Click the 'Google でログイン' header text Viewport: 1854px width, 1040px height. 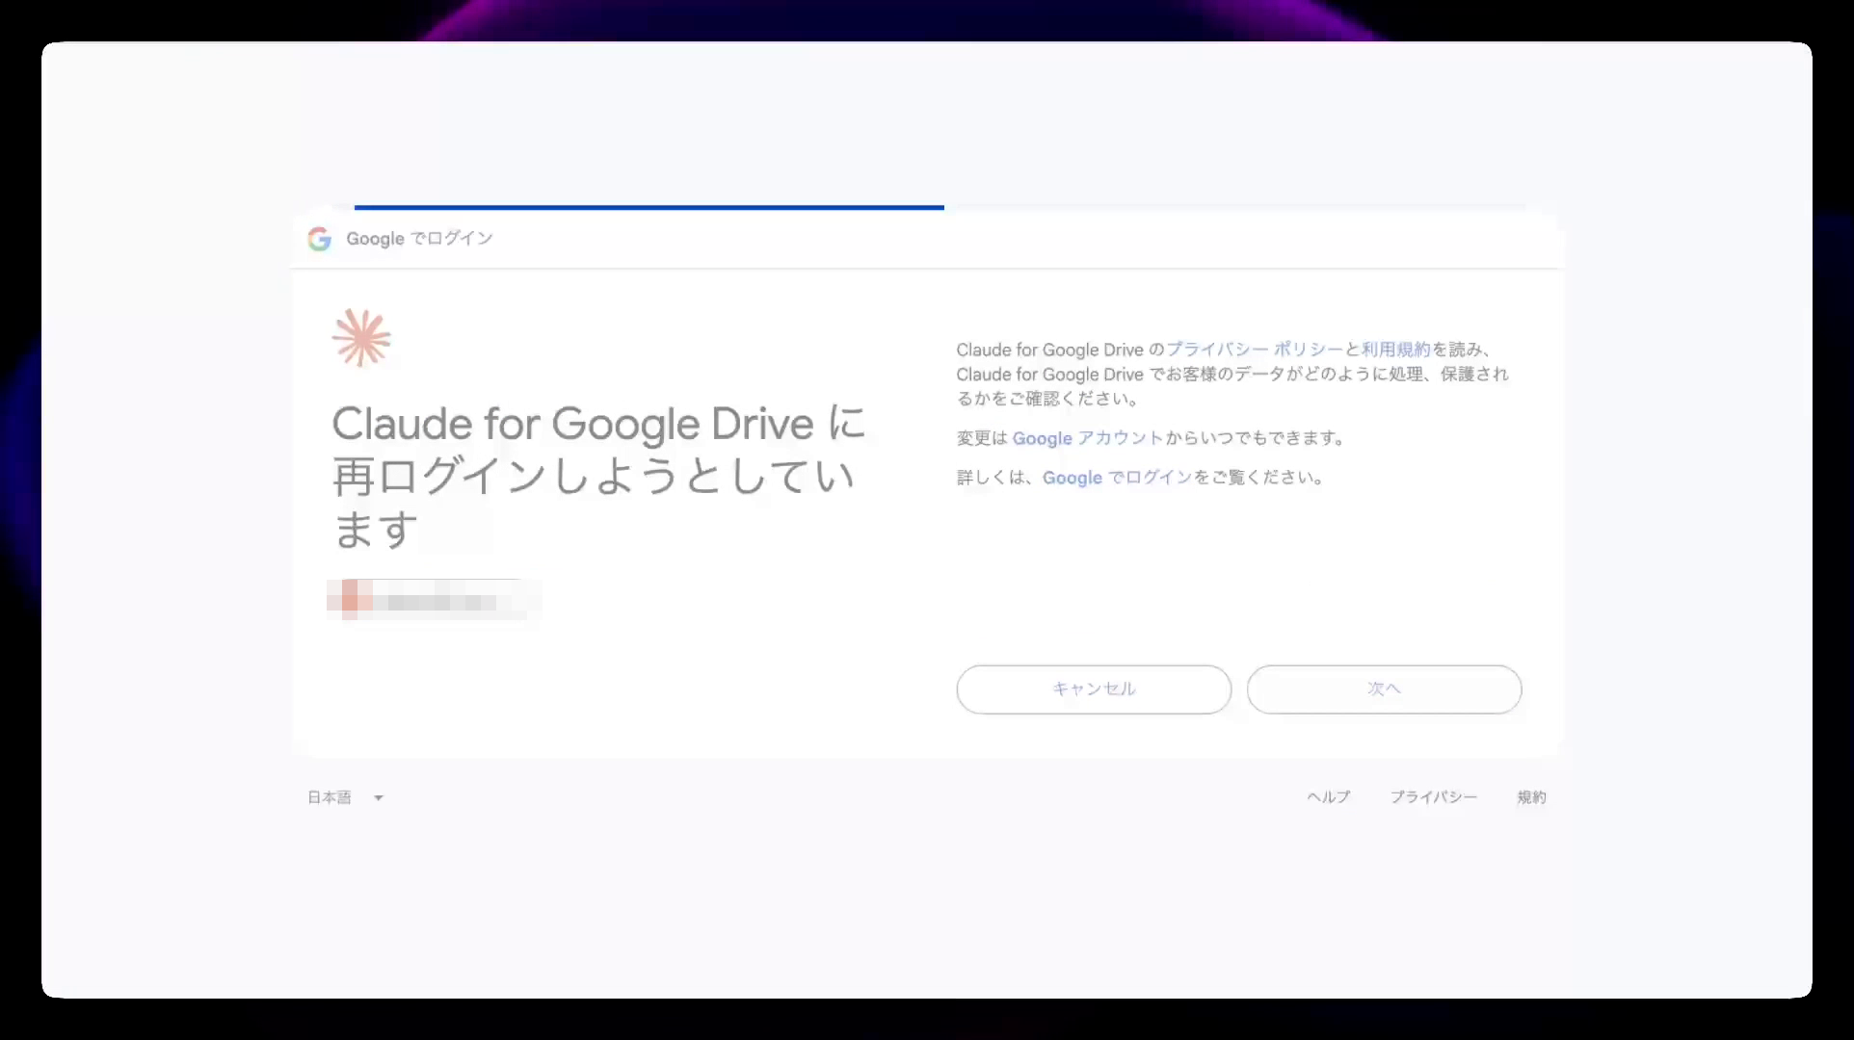pos(419,239)
